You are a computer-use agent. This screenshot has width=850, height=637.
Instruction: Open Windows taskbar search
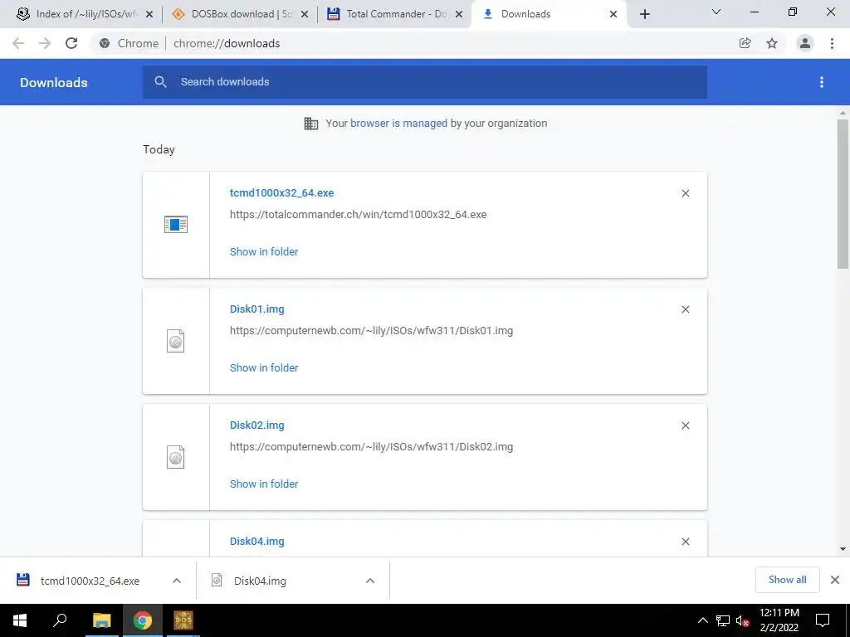coord(60,620)
